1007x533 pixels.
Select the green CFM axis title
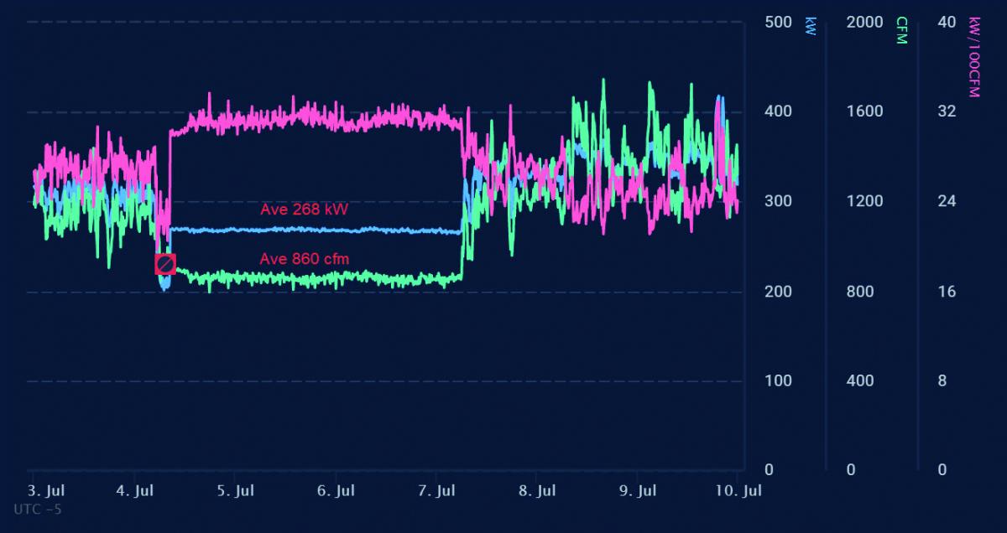[902, 30]
